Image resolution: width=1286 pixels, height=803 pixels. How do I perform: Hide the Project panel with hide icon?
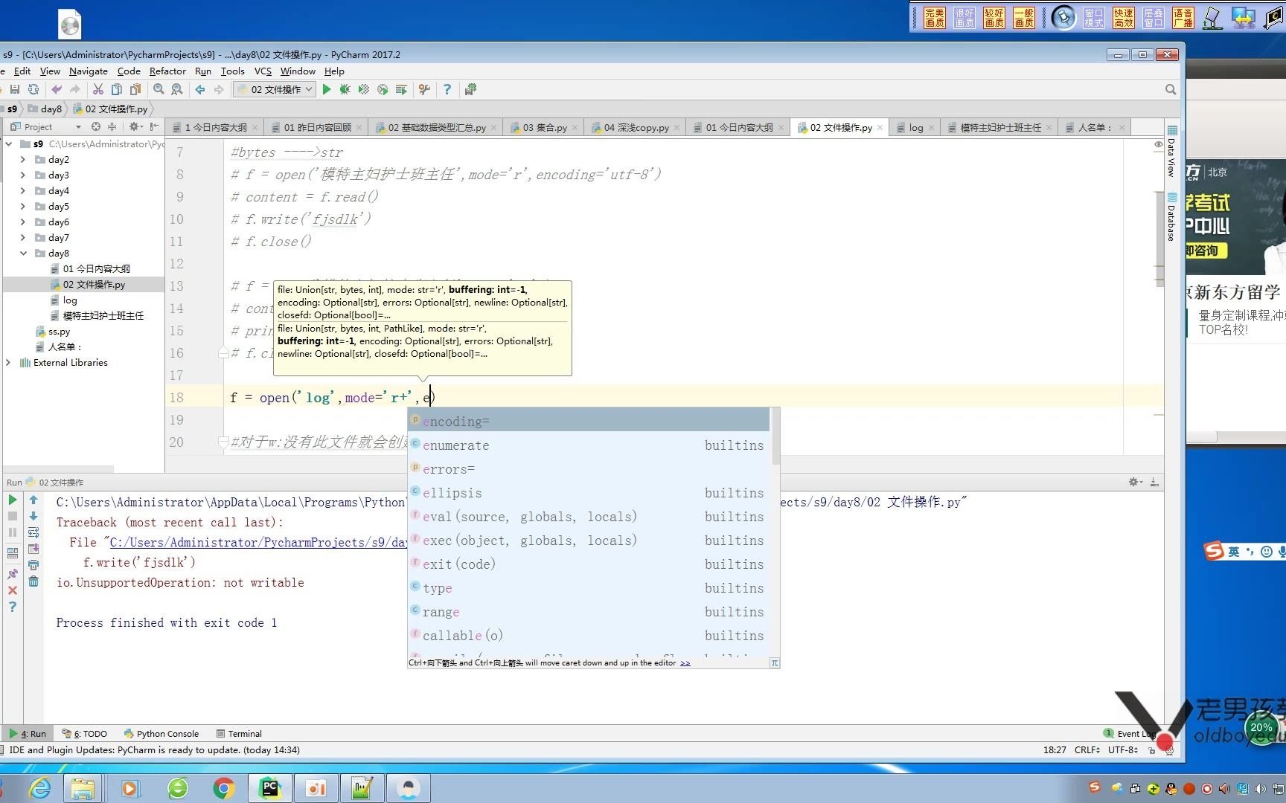[x=154, y=126]
